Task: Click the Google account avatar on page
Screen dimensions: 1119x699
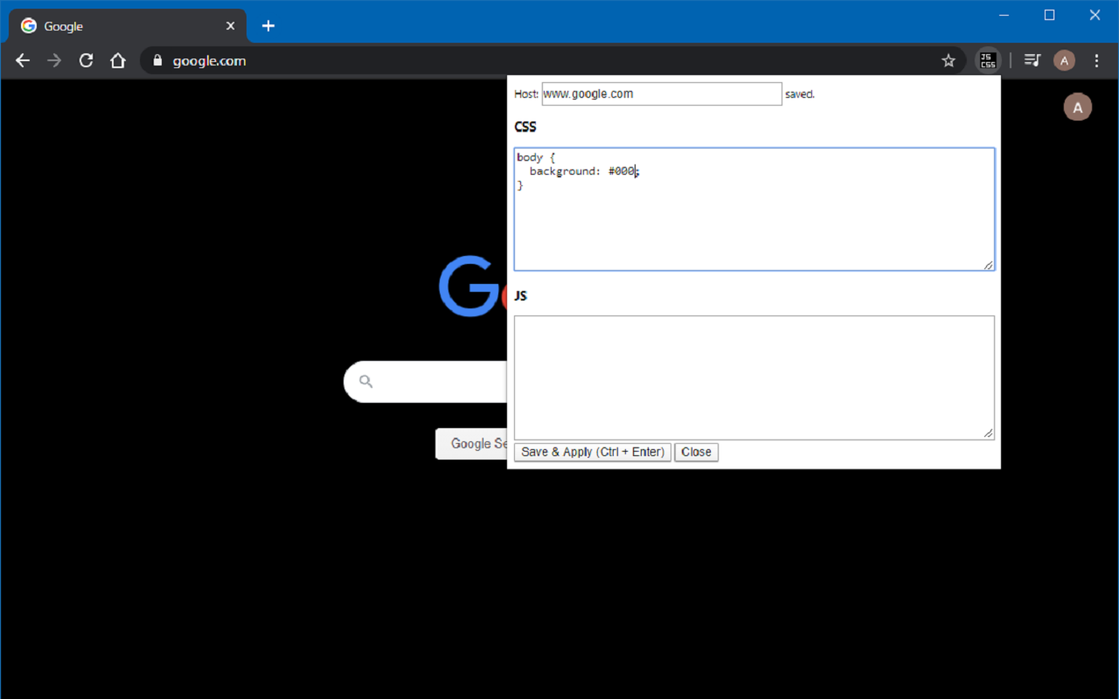Action: (1077, 107)
